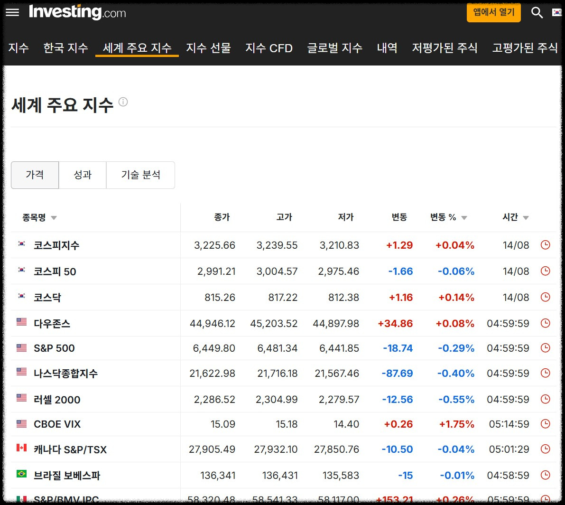This screenshot has width=565, height=505.
Task: Click the 3,225.66 closing value
Action: pyautogui.click(x=214, y=245)
